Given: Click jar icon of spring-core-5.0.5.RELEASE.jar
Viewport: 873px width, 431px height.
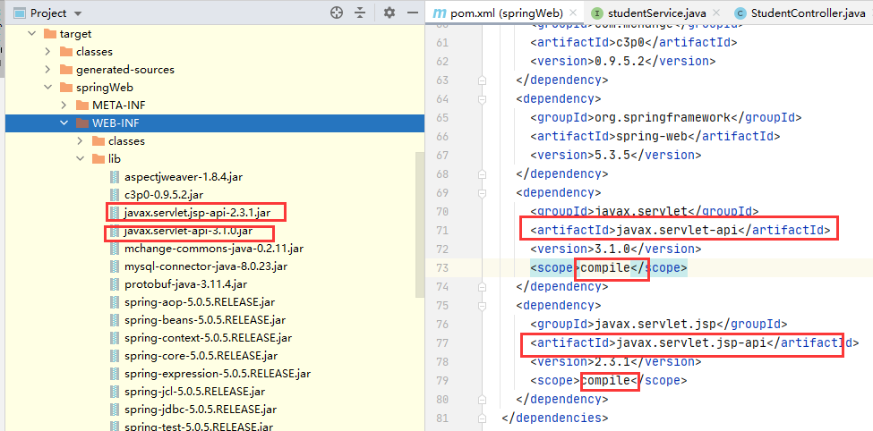Looking at the screenshot, I should coord(115,356).
